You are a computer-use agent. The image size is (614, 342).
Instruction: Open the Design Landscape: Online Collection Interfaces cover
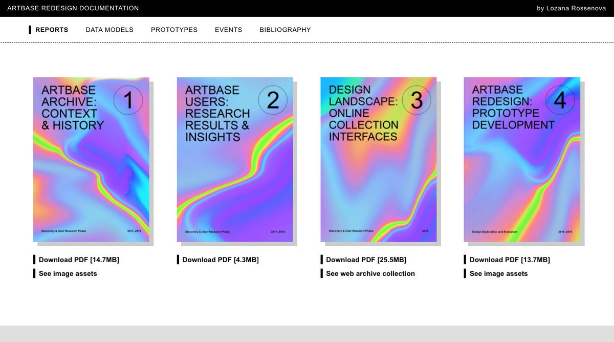pos(379,159)
